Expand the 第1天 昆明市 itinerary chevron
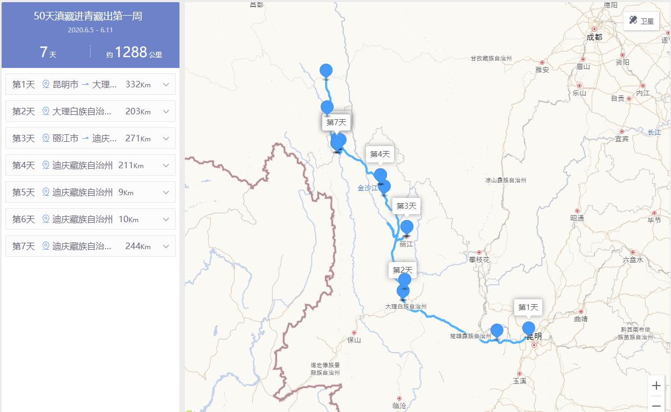671x412 pixels. point(165,85)
